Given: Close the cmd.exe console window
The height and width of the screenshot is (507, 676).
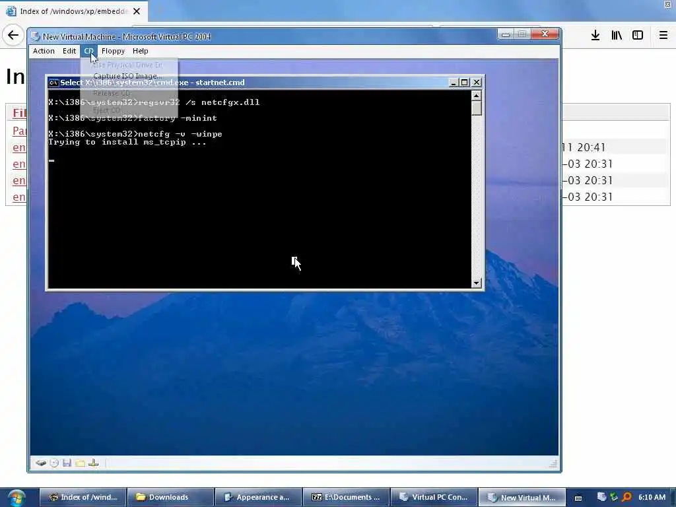Looking at the screenshot, I should point(477,83).
